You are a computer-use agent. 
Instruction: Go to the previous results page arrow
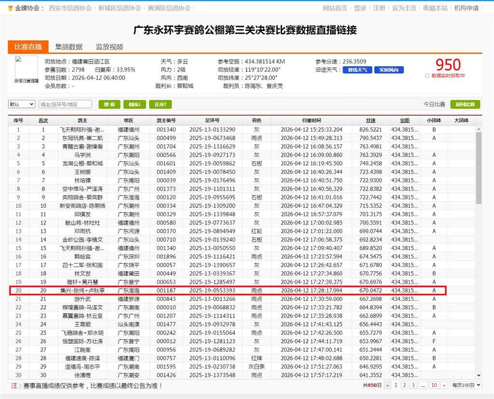click(x=387, y=385)
